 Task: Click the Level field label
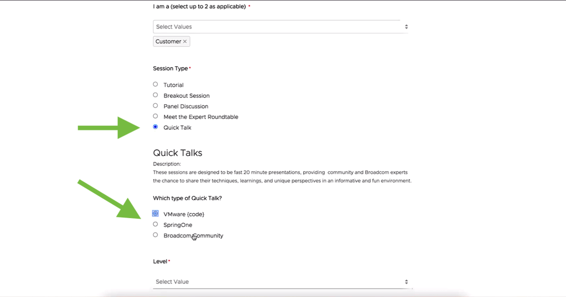click(160, 261)
